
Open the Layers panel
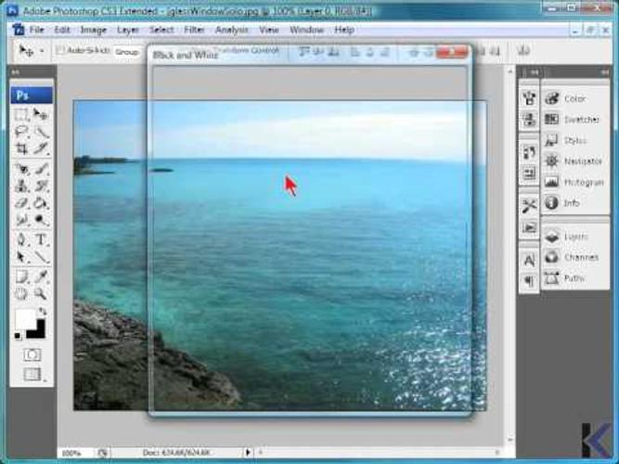pos(574,237)
